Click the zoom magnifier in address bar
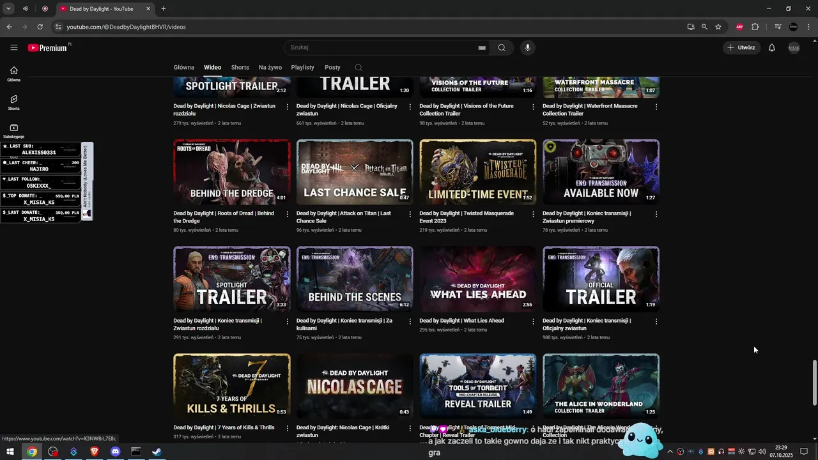The height and width of the screenshot is (460, 818). click(x=704, y=27)
